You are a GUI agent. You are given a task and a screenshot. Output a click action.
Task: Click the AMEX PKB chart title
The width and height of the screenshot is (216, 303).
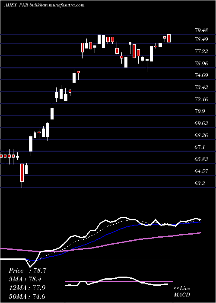coord(44,5)
